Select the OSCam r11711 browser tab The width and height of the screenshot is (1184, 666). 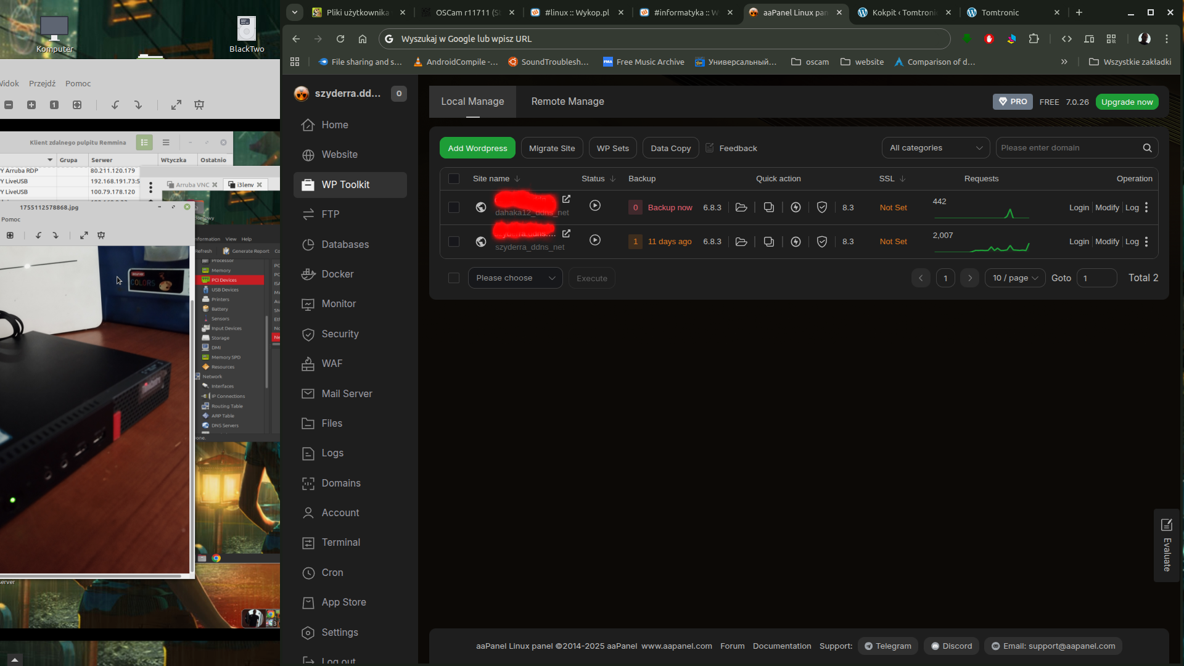point(467,12)
